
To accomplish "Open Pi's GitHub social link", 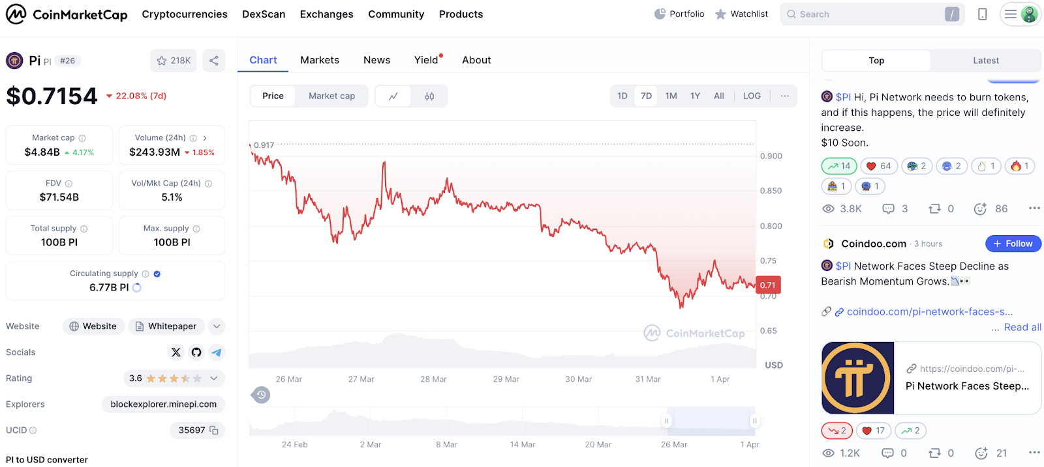I will tap(196, 352).
